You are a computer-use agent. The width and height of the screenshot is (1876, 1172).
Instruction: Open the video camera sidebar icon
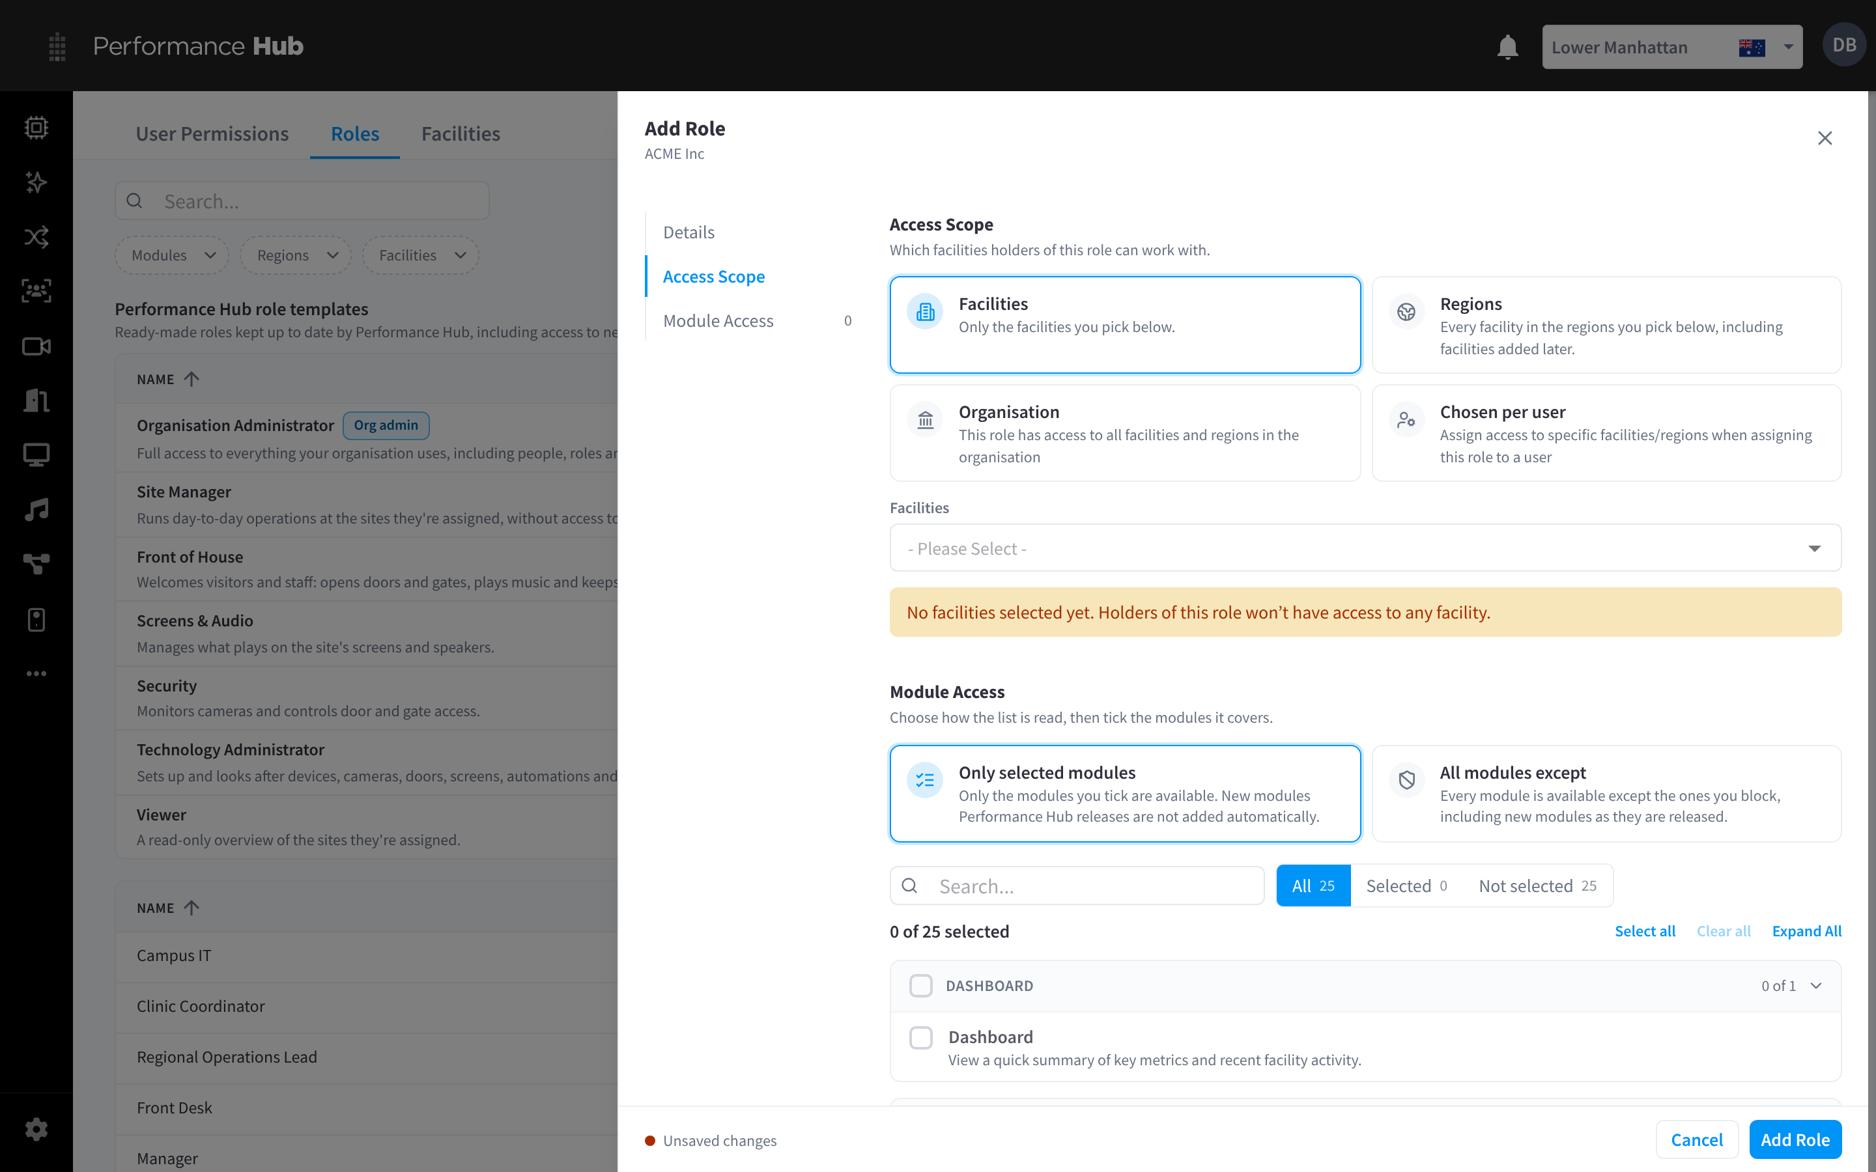(x=36, y=346)
